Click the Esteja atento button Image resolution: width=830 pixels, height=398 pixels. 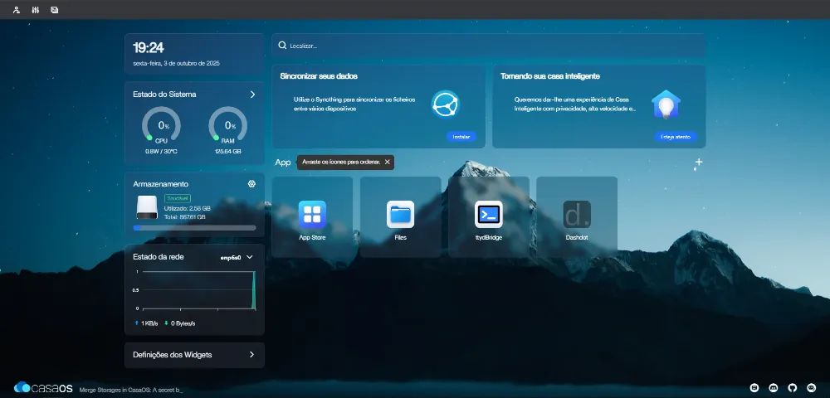tap(676, 136)
